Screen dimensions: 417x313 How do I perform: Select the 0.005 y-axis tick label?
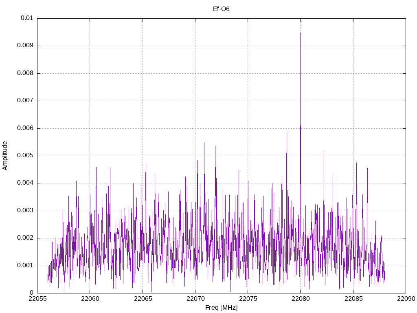(25, 156)
